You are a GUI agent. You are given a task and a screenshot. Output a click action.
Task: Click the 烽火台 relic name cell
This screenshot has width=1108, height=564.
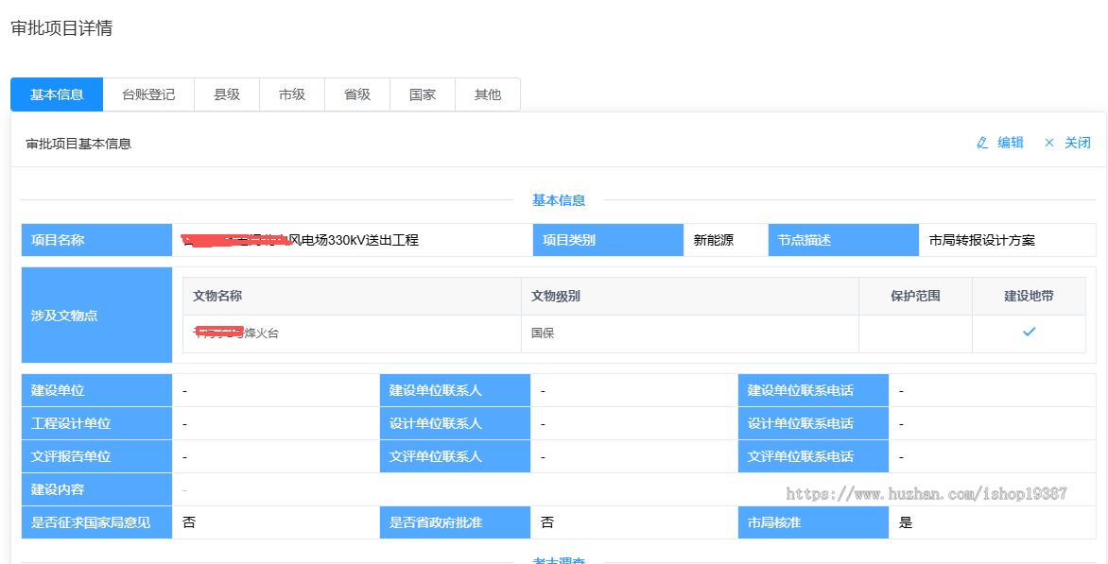[352, 333]
